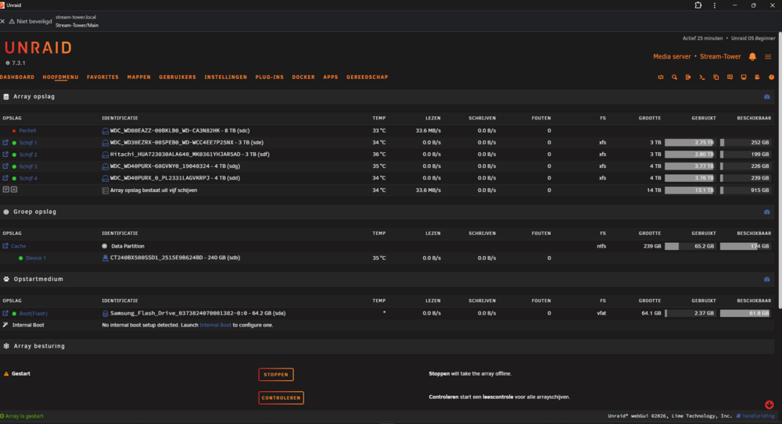Go to the Dashboard menu item
782x424 pixels.
(17, 77)
